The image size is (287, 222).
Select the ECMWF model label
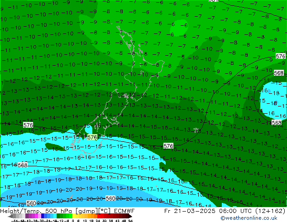pos(124,211)
